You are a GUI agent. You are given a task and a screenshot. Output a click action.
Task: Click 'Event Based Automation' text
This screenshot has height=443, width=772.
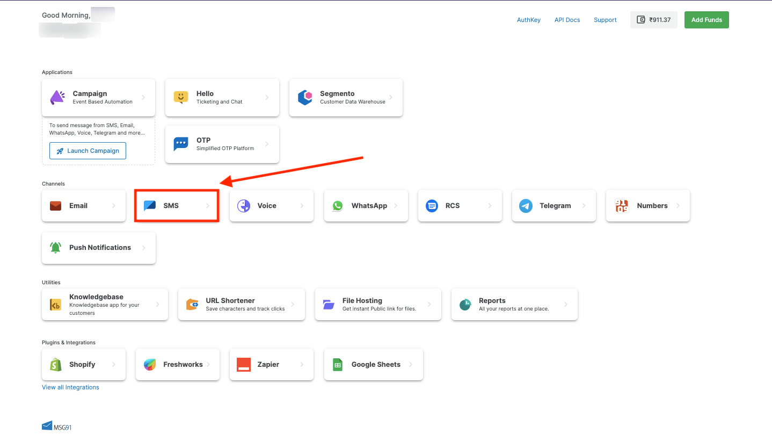click(x=103, y=102)
